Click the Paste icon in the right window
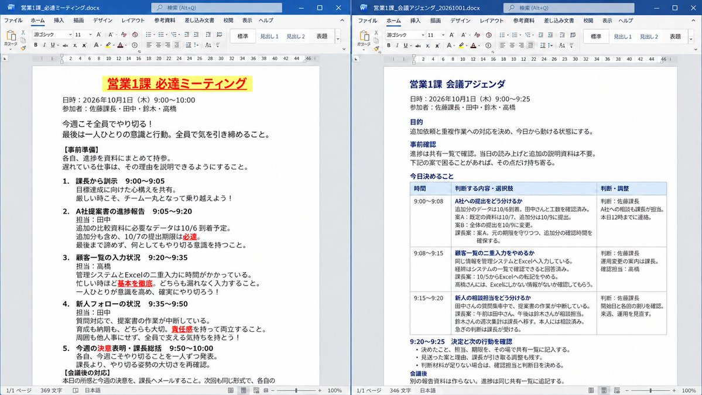Viewport: 702px width, 395px height. coord(364,36)
